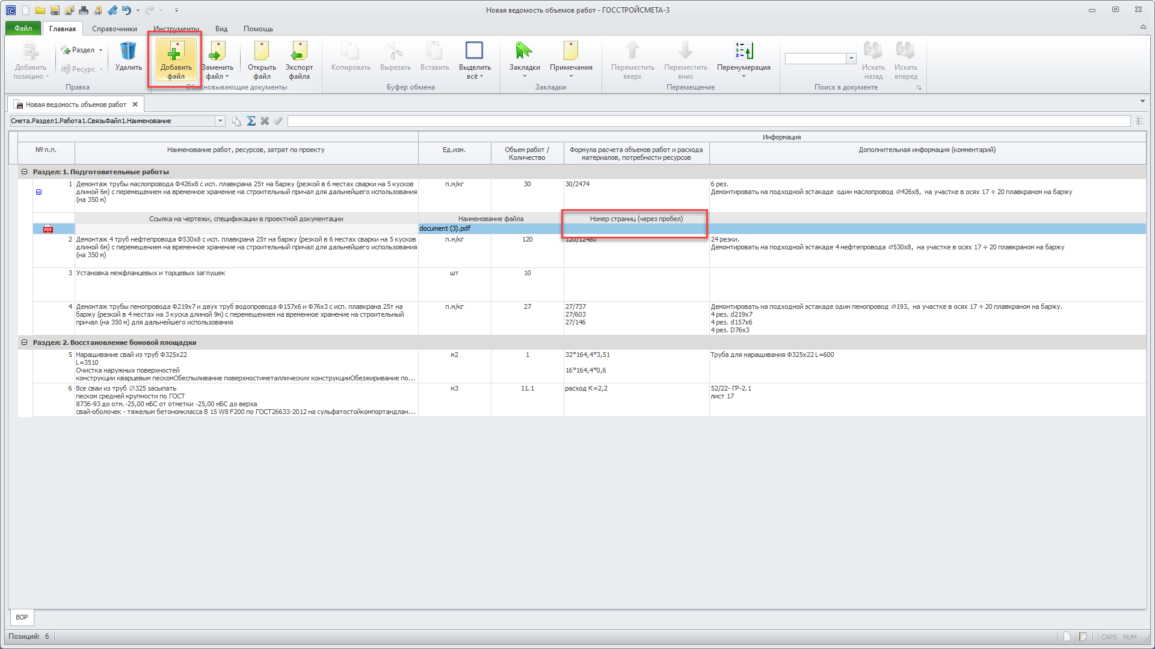The width and height of the screenshot is (1155, 649).
Task: Click the PDF icon in the attached file row
Action: 48,229
